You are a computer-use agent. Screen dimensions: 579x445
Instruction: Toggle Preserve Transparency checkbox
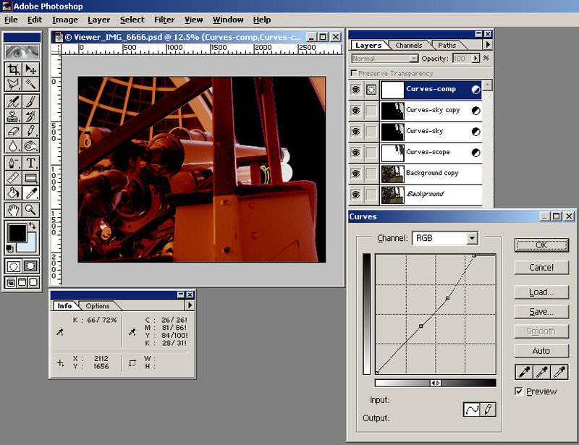[354, 73]
